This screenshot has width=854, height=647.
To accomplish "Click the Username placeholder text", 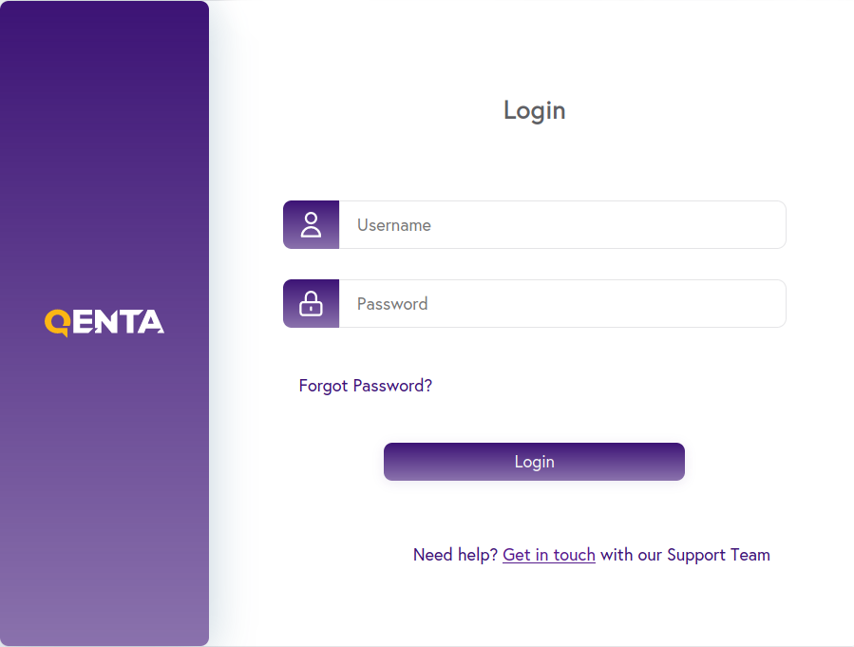I will coord(394,225).
